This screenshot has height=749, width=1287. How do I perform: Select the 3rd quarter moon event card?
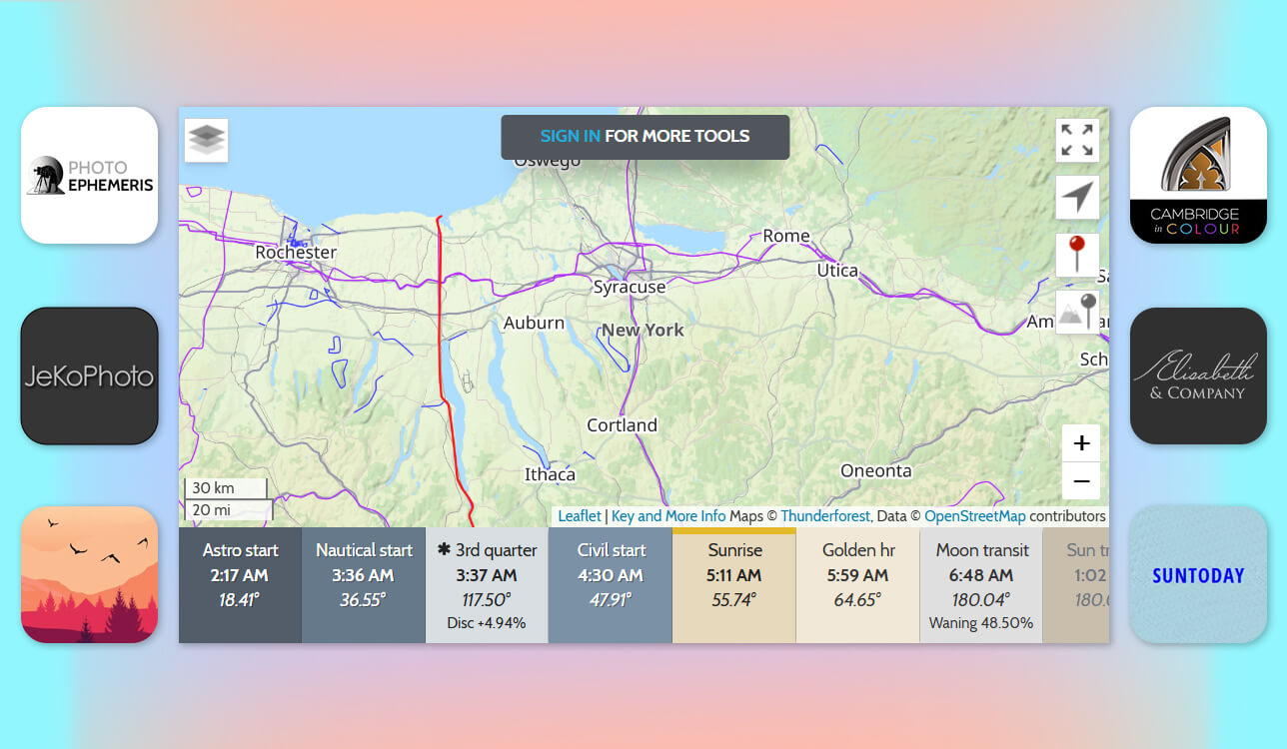tap(487, 585)
